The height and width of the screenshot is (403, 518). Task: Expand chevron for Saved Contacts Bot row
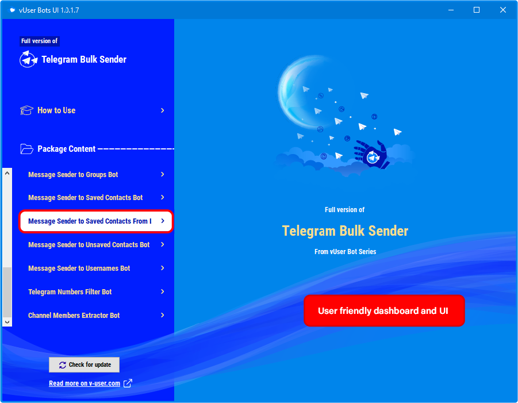(x=162, y=197)
